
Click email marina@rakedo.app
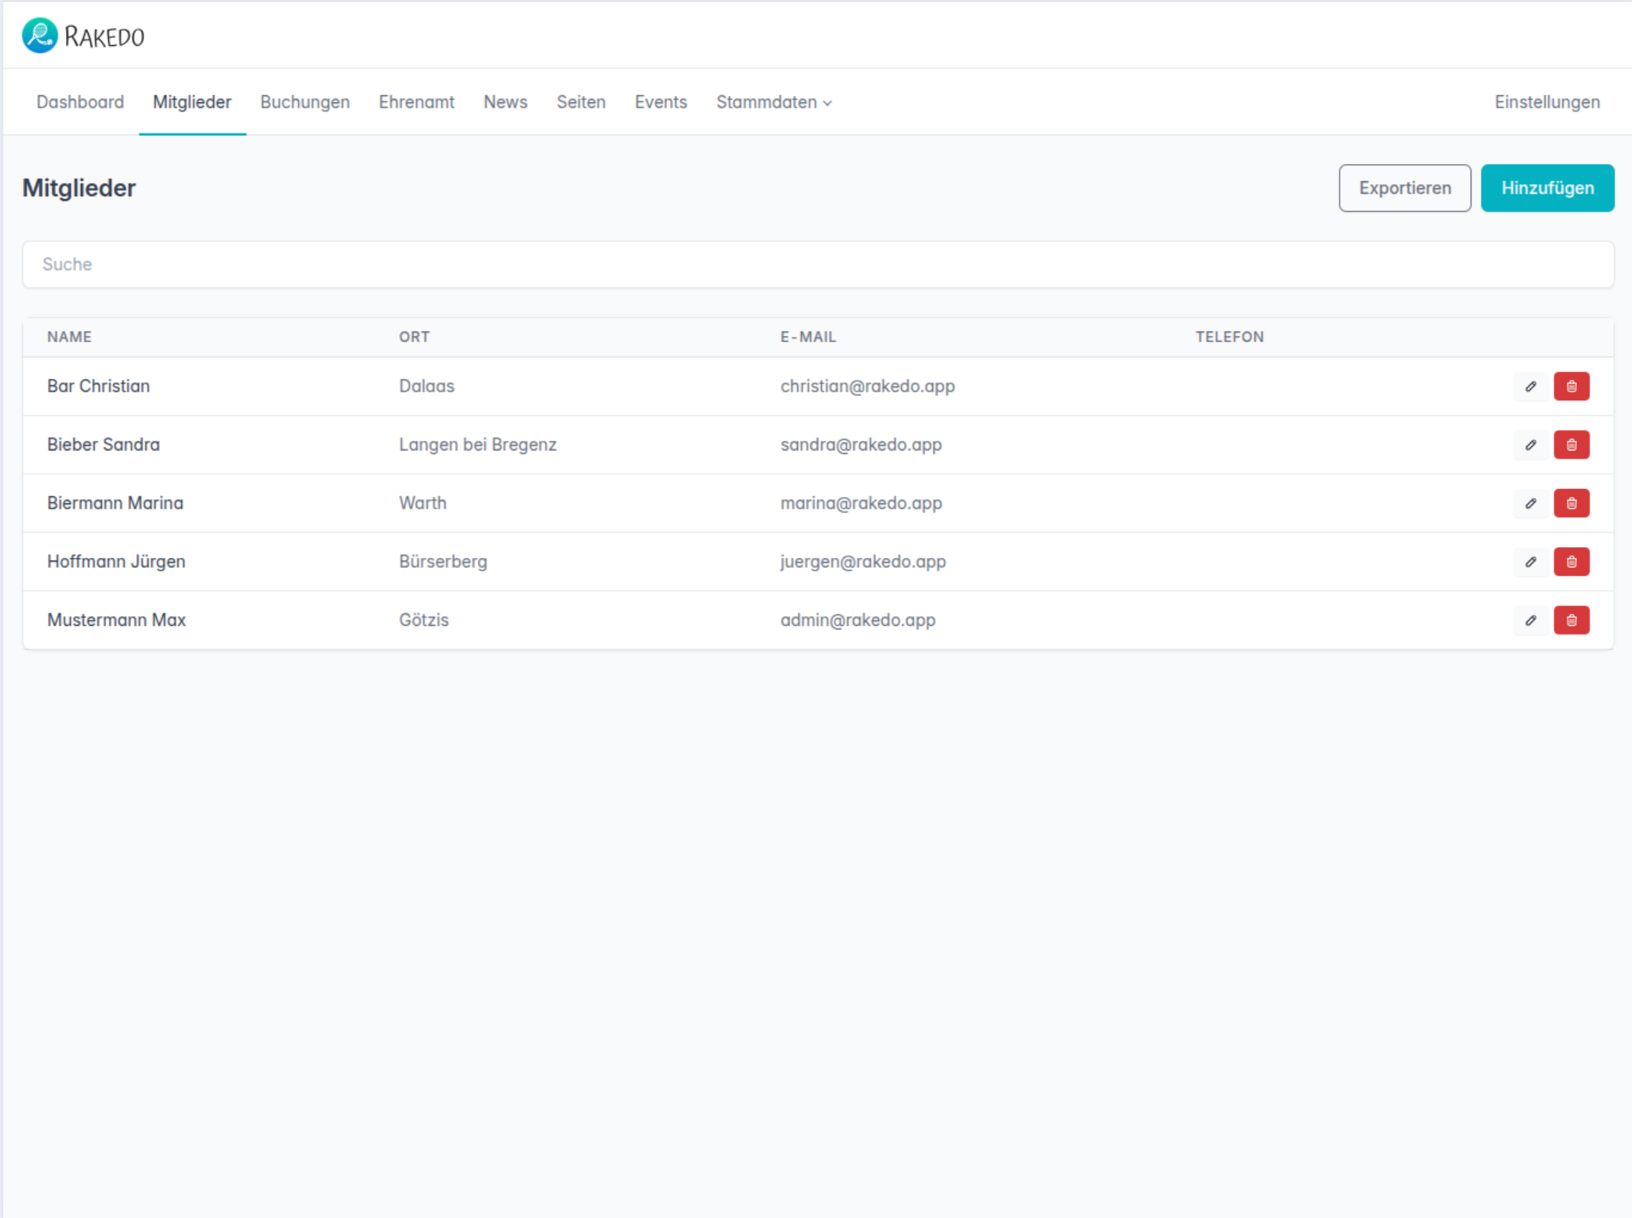coord(861,503)
